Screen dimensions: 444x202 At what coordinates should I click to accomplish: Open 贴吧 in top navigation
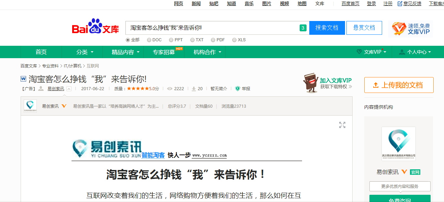pyautogui.click(x=214, y=3)
